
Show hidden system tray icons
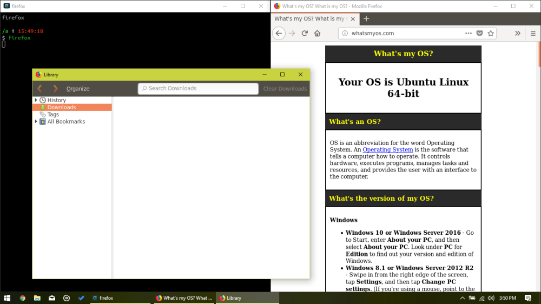463,298
